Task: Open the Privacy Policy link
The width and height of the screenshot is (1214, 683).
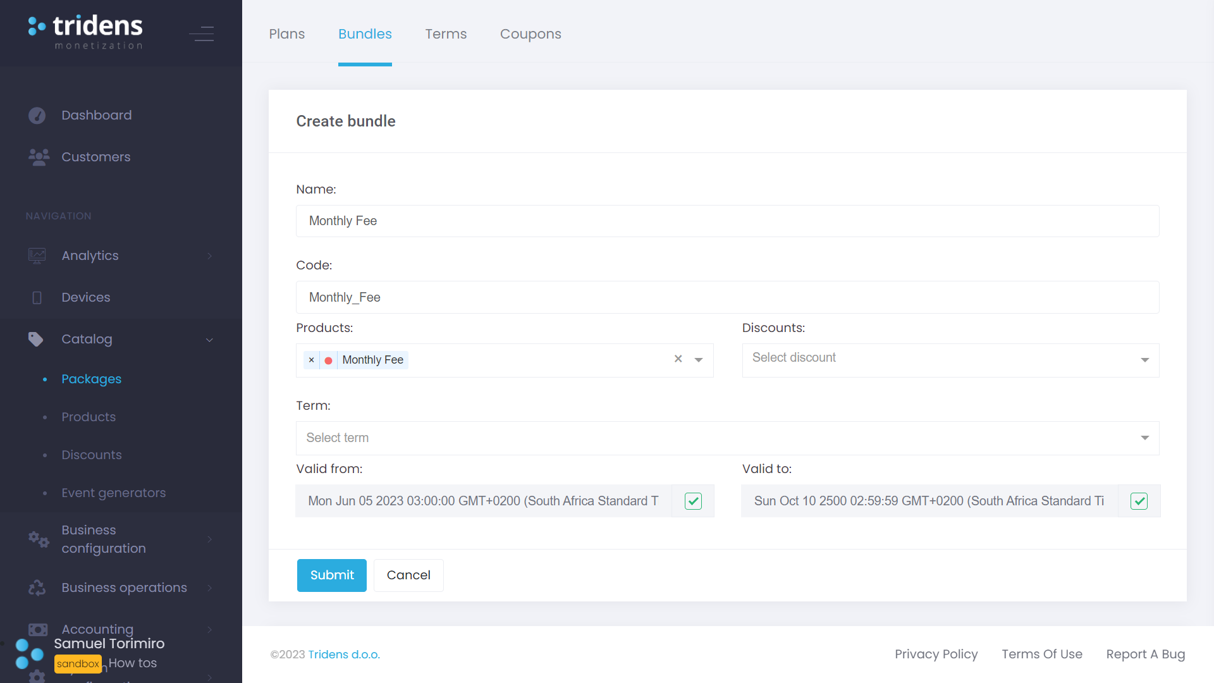Action: pos(936,654)
